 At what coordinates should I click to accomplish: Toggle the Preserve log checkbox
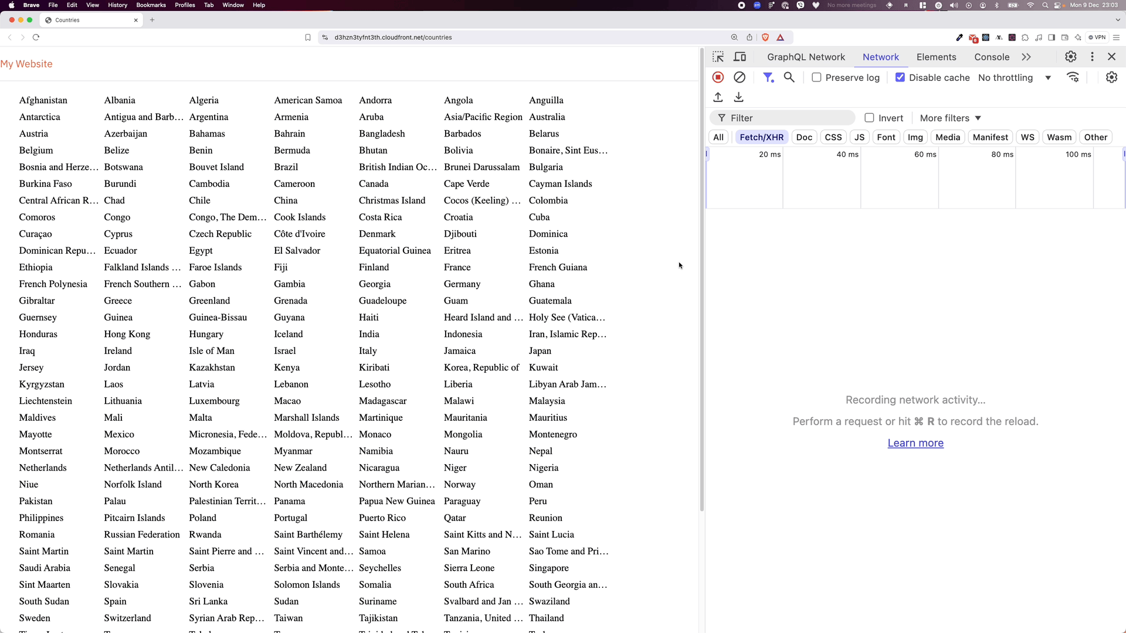(817, 77)
